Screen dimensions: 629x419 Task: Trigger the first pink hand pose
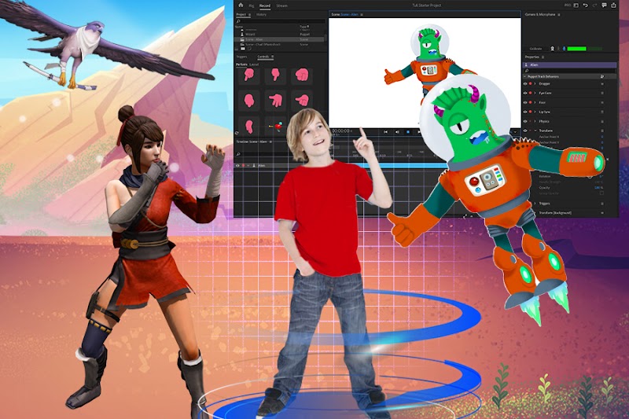(x=248, y=75)
